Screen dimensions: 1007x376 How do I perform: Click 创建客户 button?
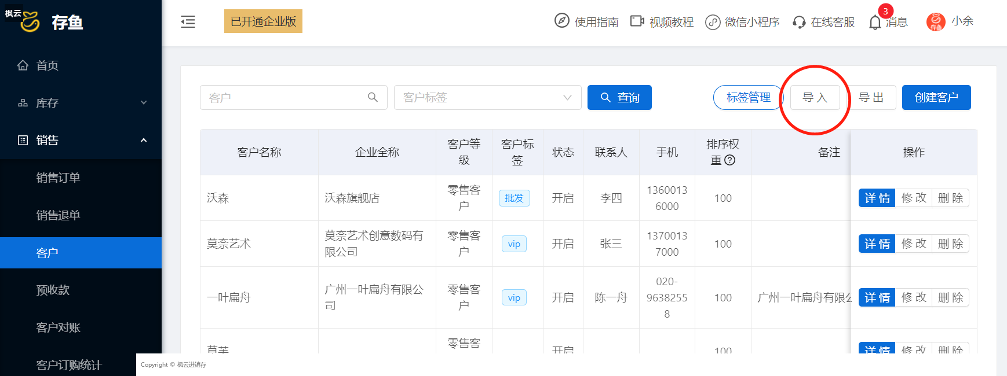point(936,97)
